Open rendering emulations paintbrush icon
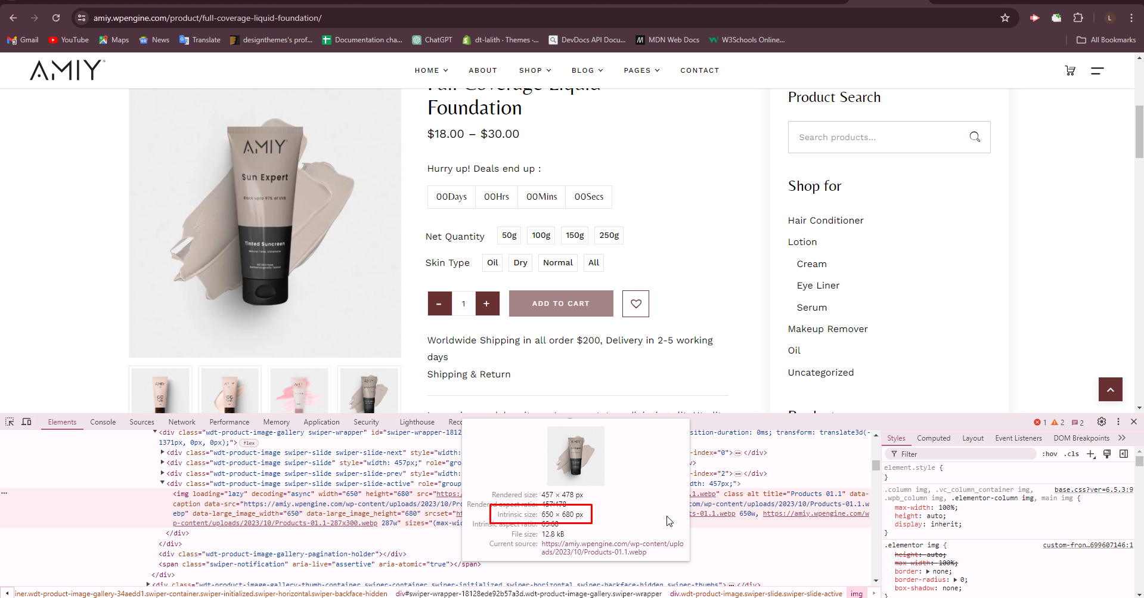Image resolution: width=1144 pixels, height=598 pixels. (1107, 454)
